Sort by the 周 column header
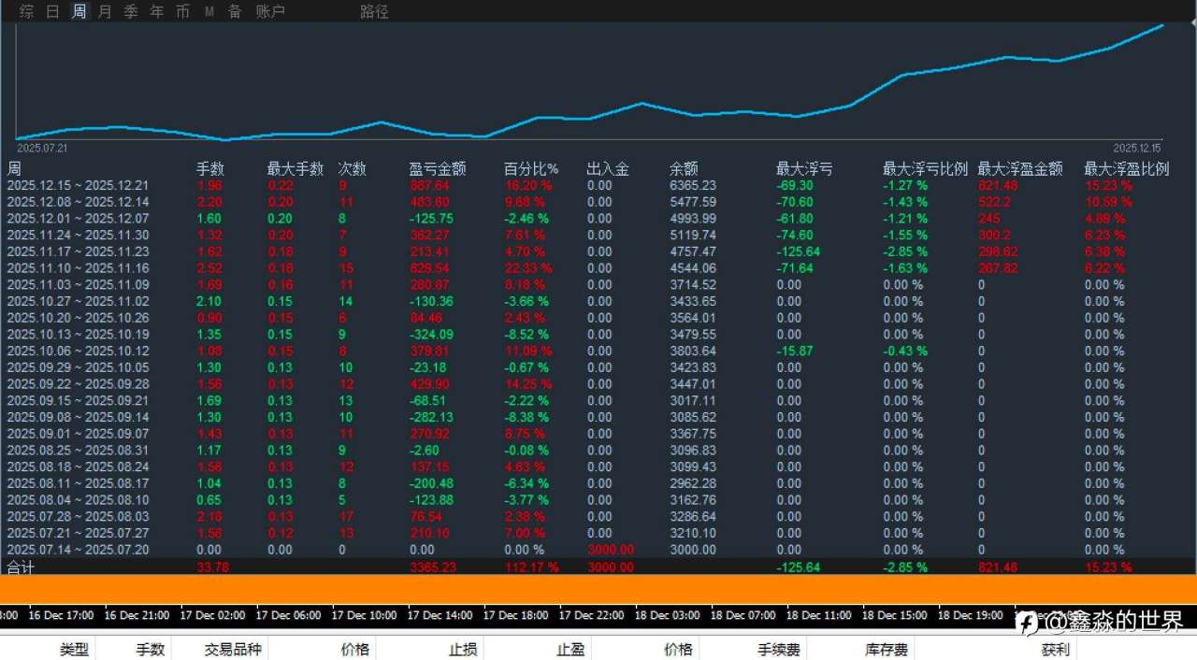 (14, 169)
